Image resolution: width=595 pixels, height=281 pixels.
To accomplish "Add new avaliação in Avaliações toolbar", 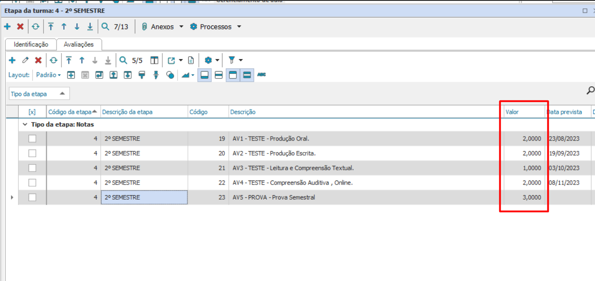I will 12,60.
